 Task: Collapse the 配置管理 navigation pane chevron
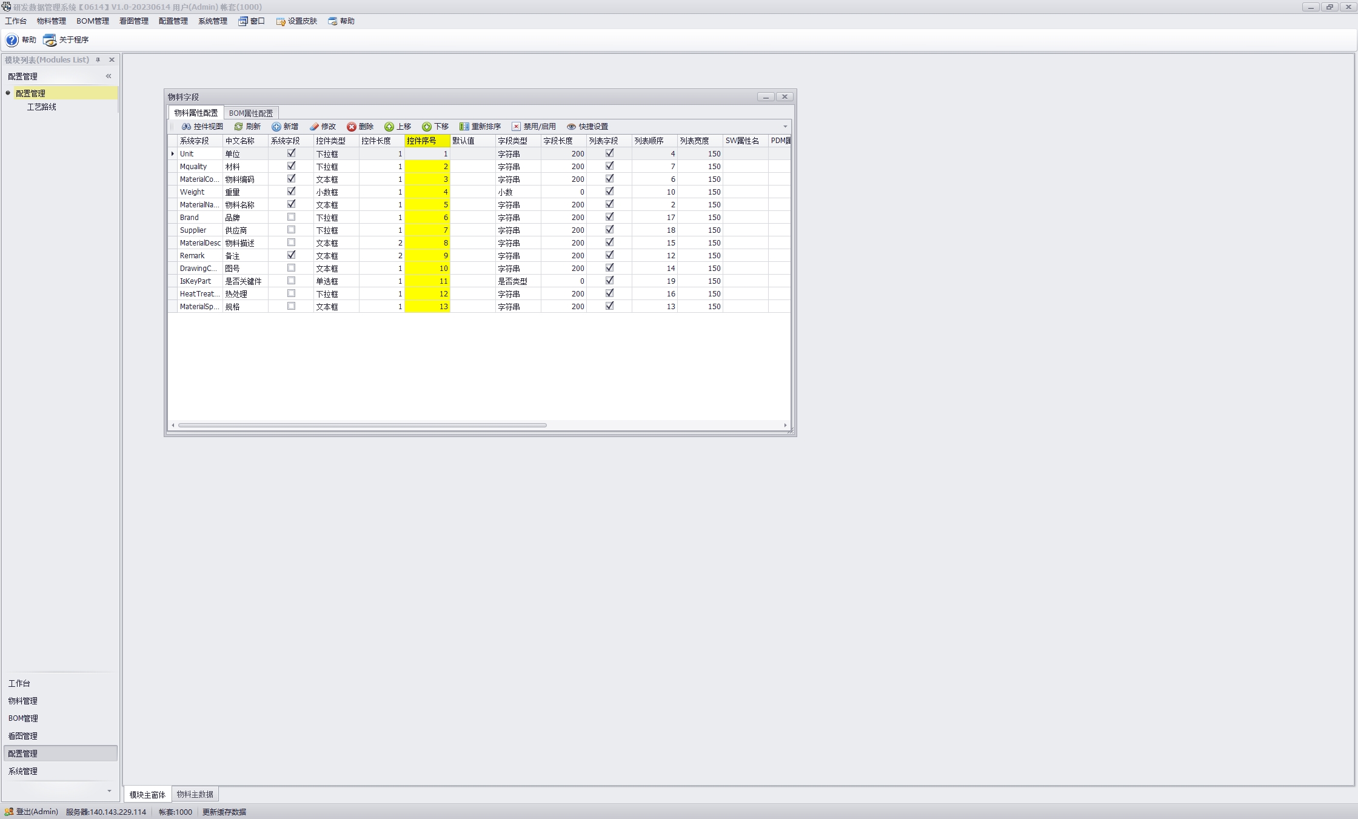(109, 76)
